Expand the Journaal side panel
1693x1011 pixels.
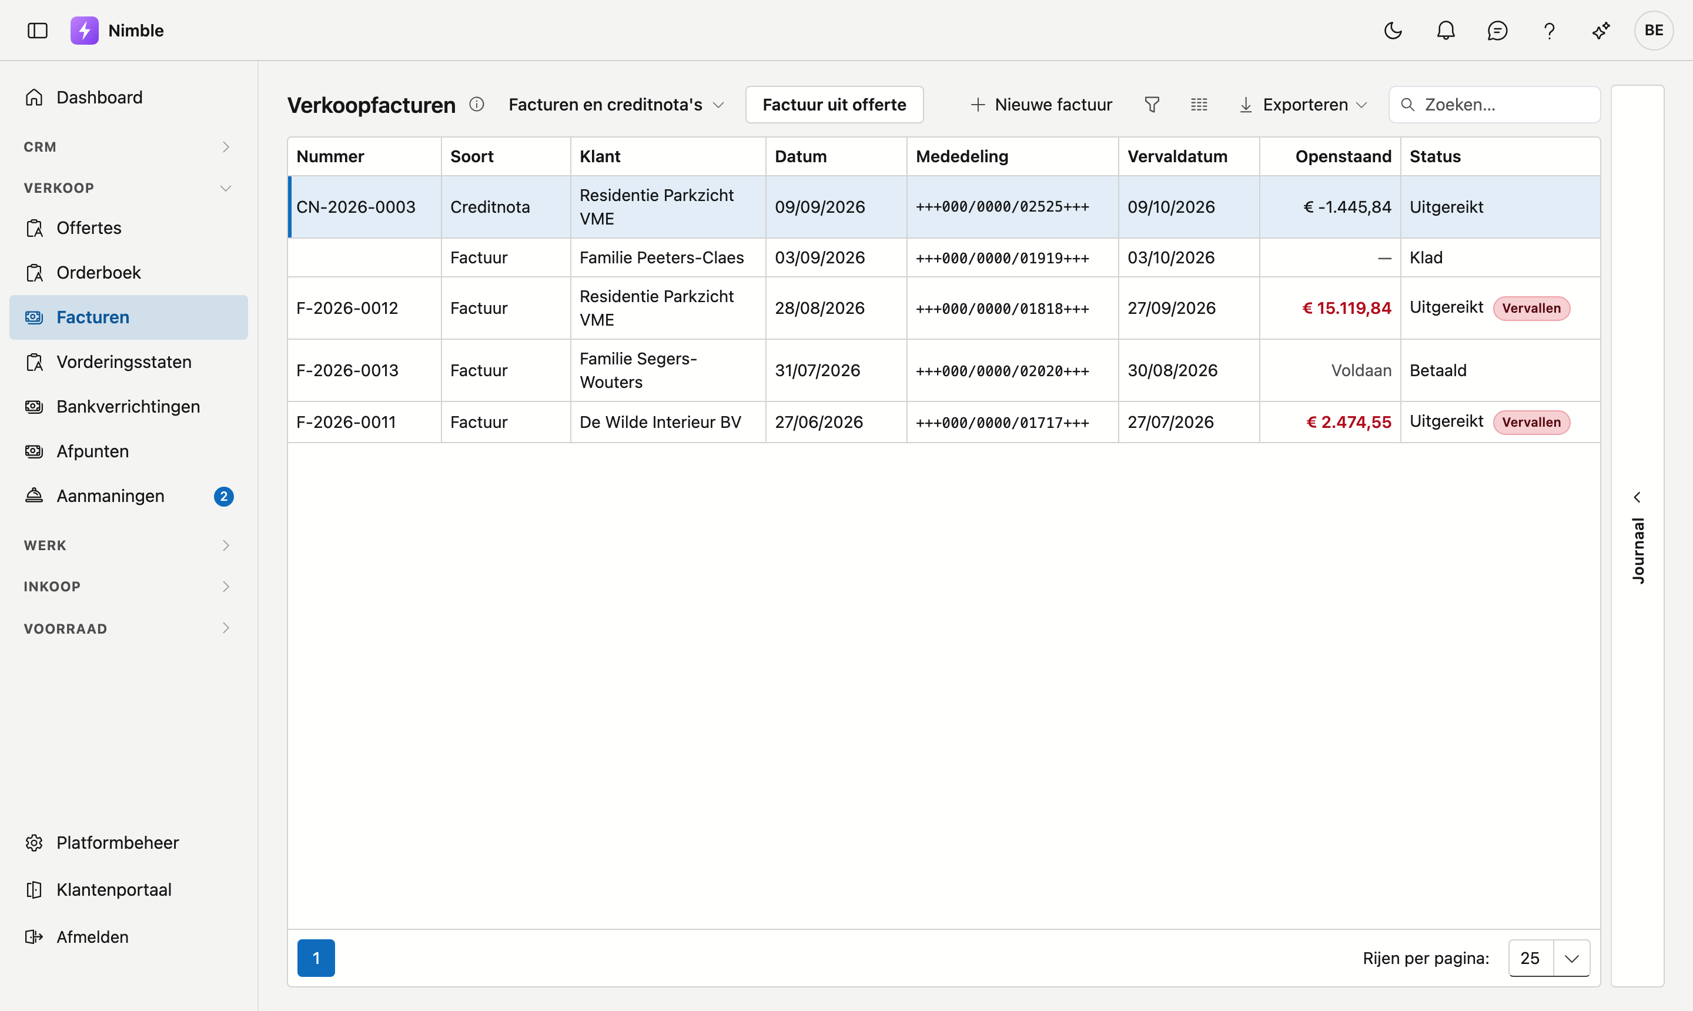coord(1638,536)
